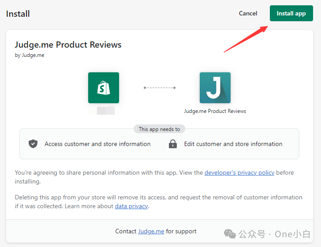Click the red arrow annotation

point(246,39)
